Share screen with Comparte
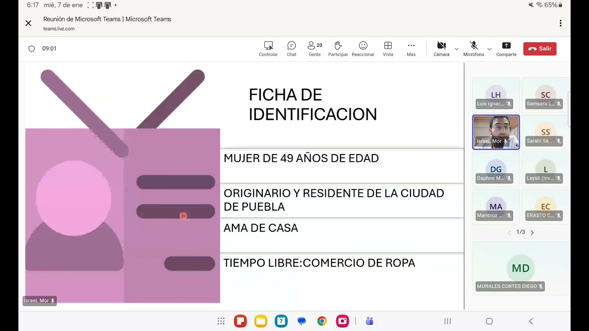 point(506,49)
